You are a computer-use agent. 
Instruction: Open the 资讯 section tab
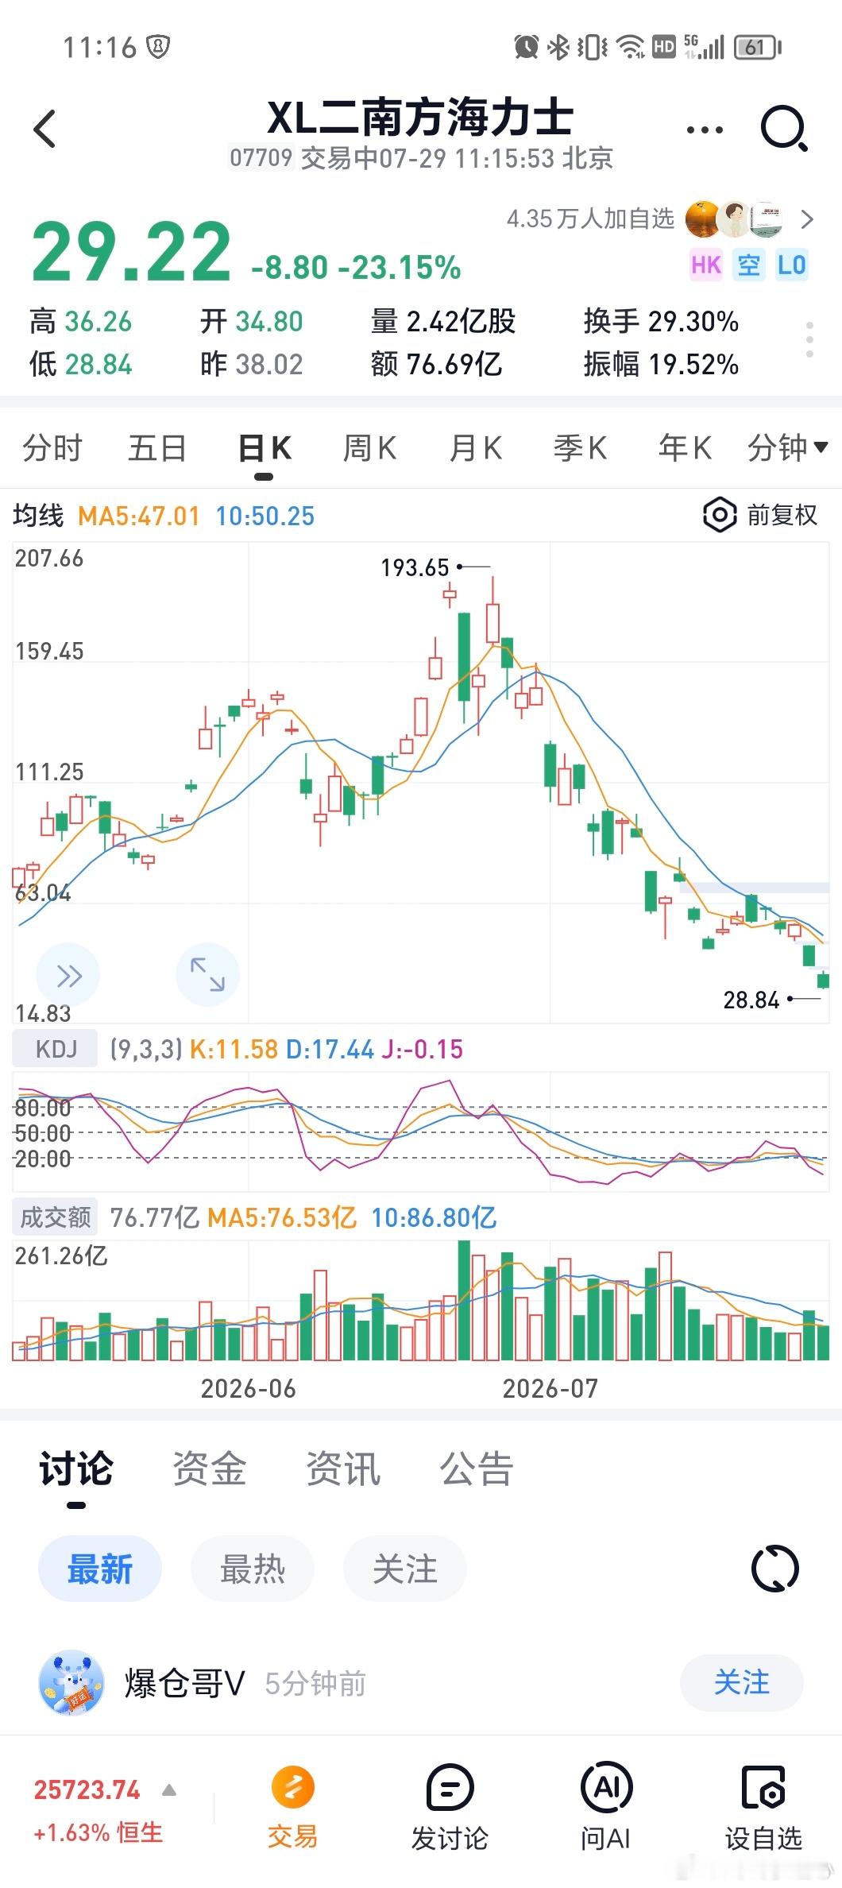tap(343, 1468)
